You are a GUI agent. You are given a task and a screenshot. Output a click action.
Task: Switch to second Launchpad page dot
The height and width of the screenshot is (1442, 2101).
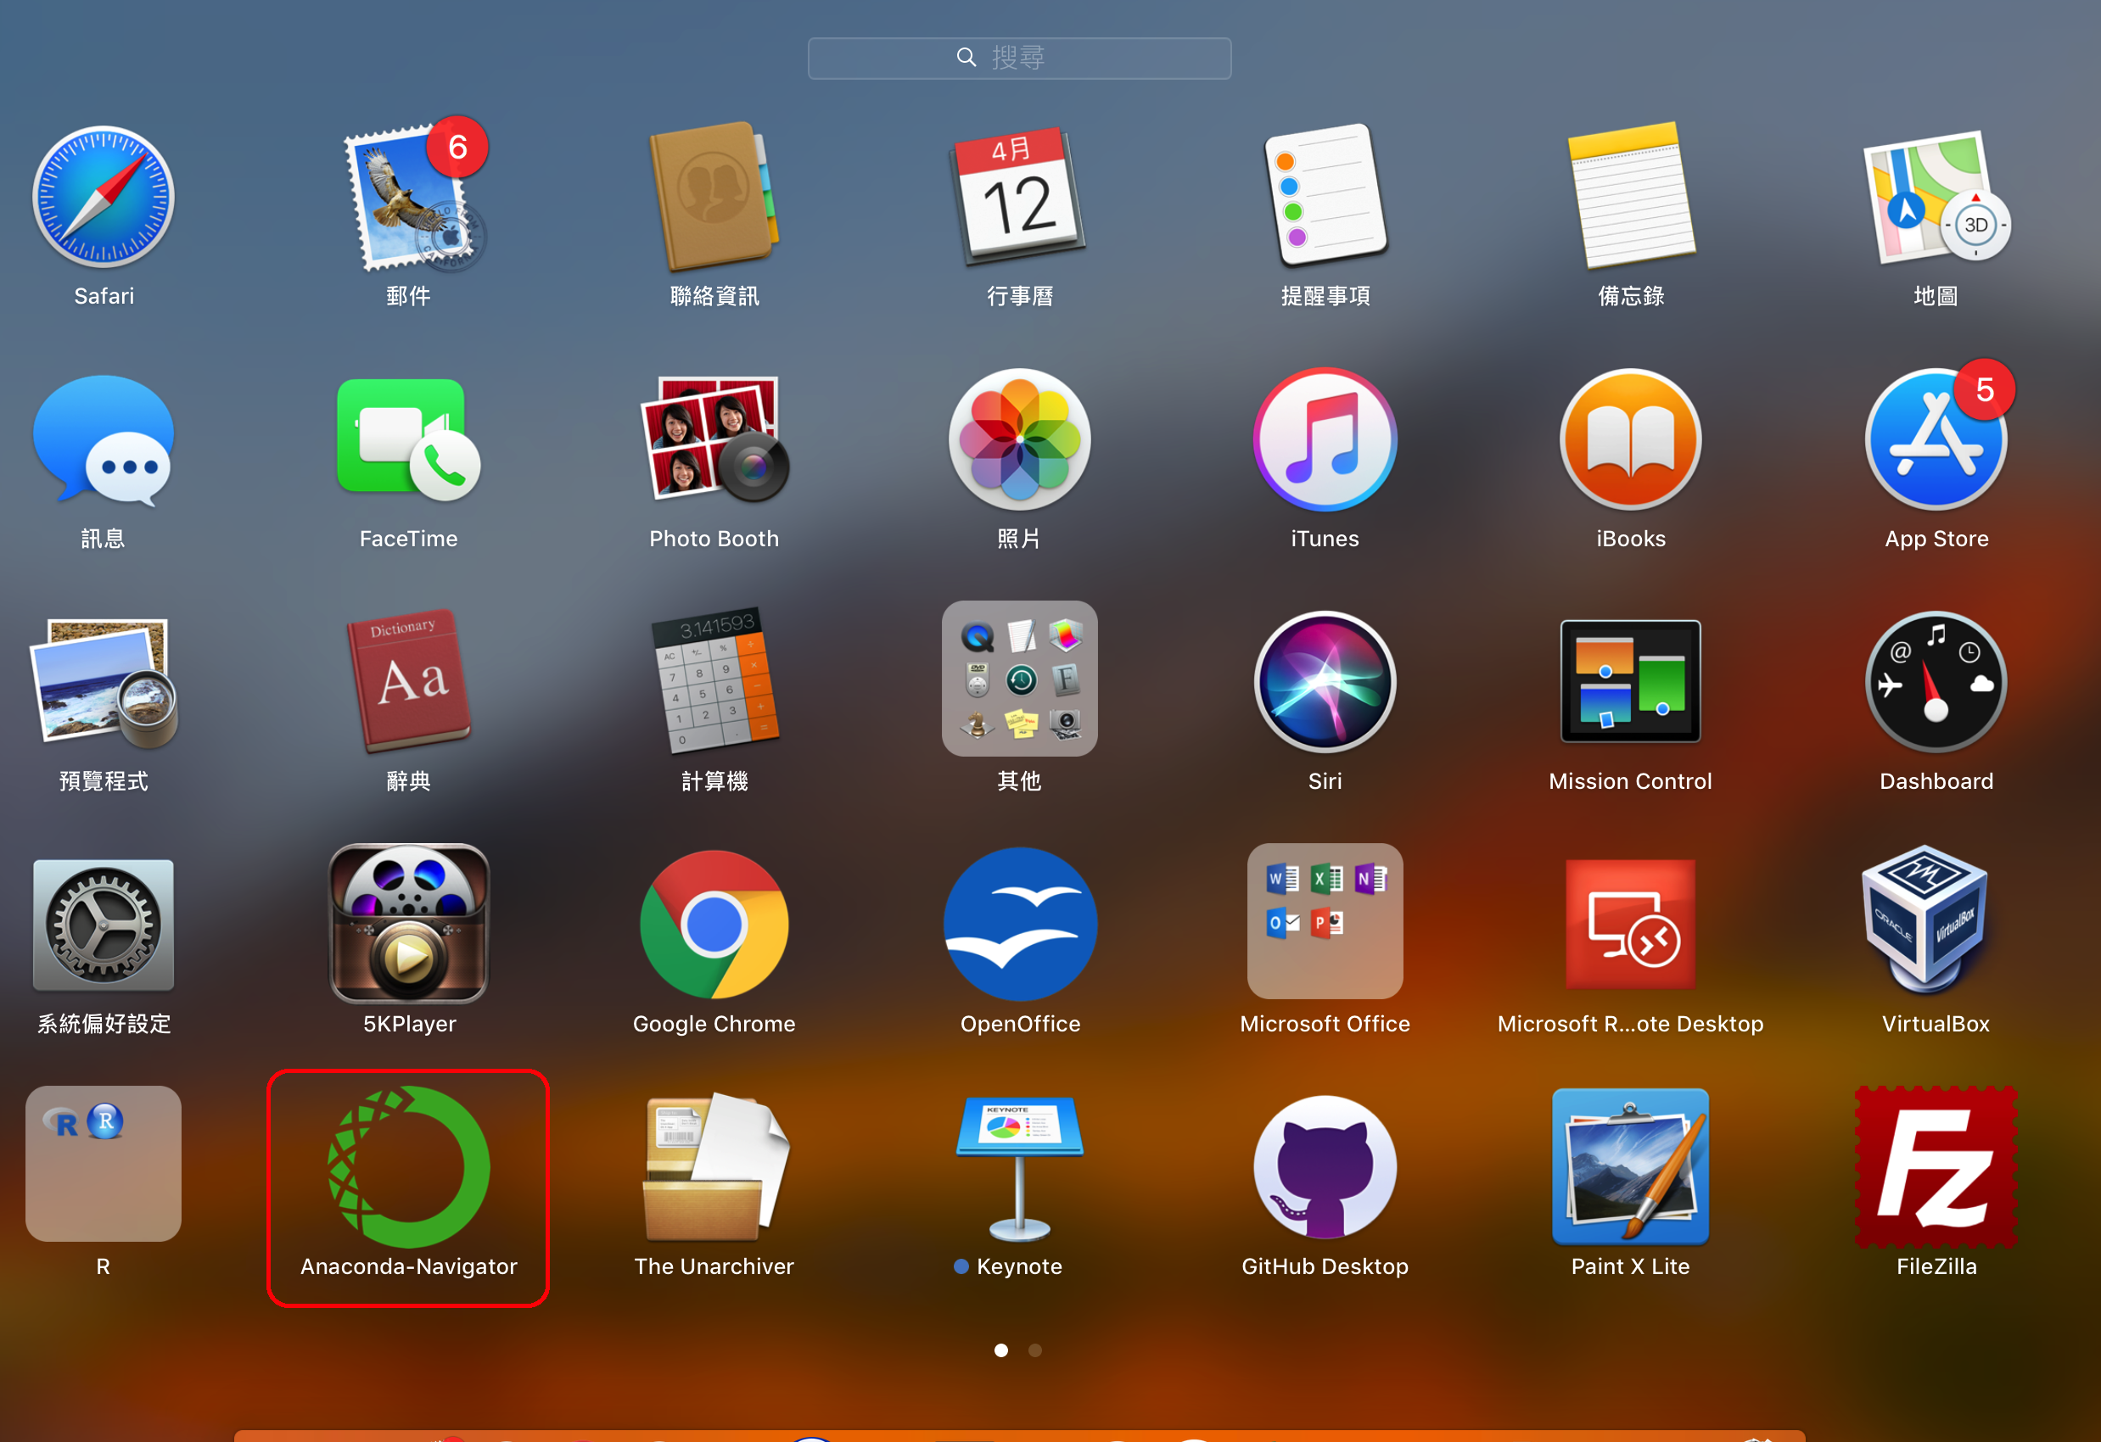coord(1036,1350)
